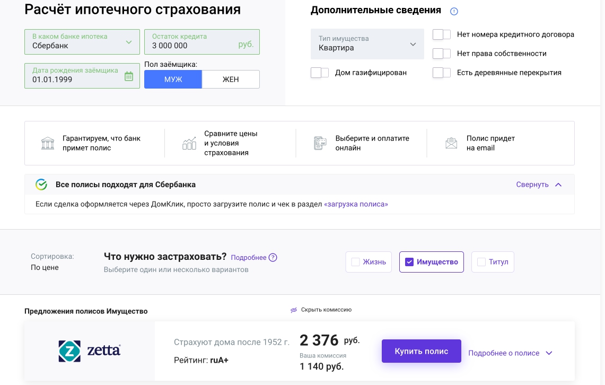Open the bank dropdown showing Сбербанк
Image resolution: width=605 pixels, height=385 pixels.
[x=82, y=42]
